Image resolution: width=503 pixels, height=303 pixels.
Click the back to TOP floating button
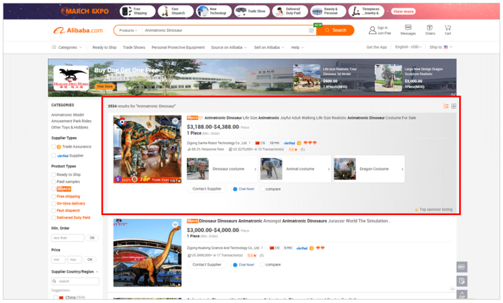462,294
